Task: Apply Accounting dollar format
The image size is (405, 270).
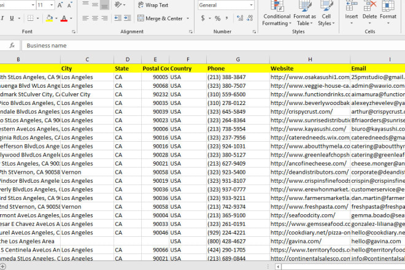Action: [203, 18]
